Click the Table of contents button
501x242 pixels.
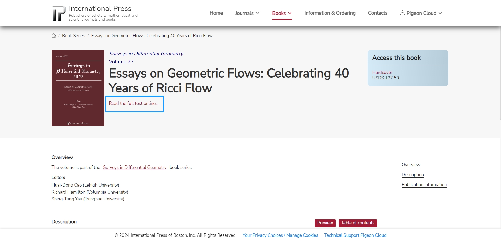pos(357,223)
